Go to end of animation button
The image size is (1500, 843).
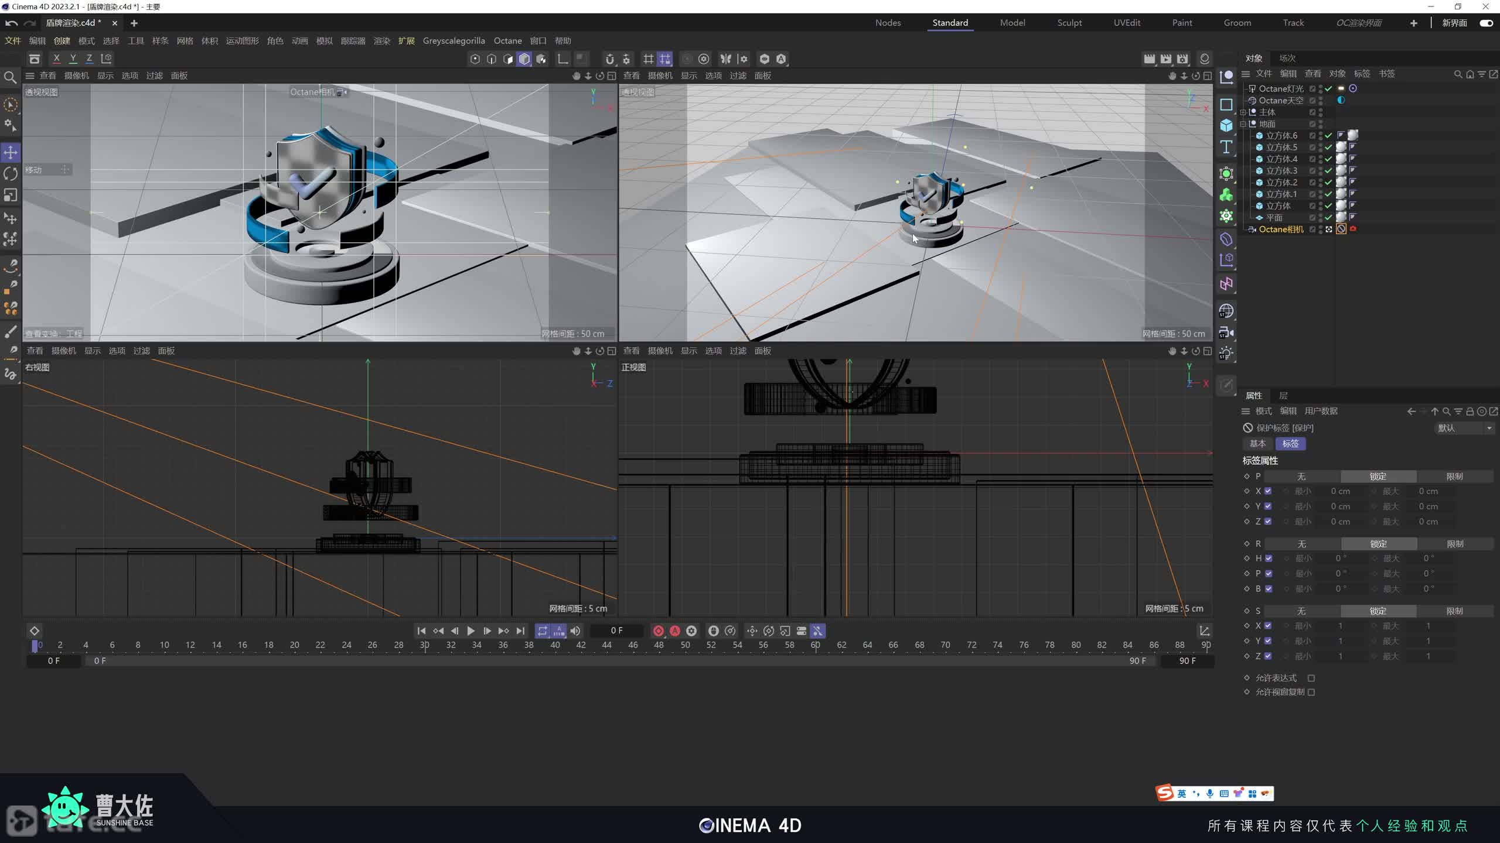tap(520, 630)
